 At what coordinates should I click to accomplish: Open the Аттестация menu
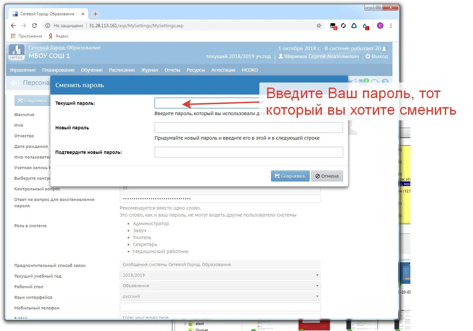(223, 70)
